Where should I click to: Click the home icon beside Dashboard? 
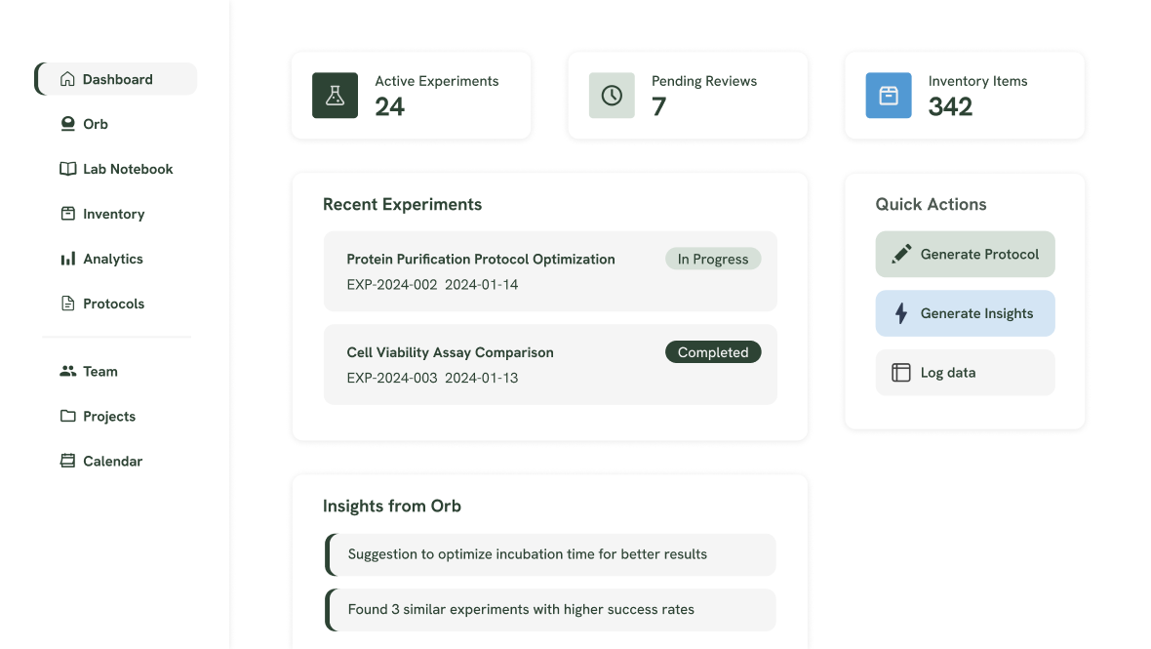click(68, 79)
